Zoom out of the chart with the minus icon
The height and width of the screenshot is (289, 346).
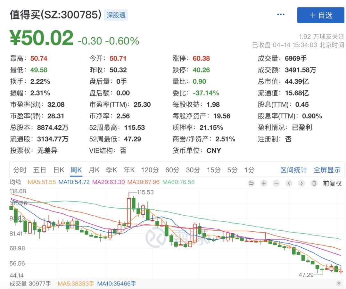(276, 183)
